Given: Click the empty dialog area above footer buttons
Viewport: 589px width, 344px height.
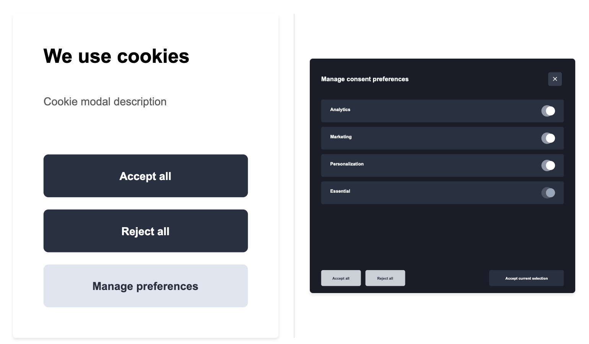Looking at the screenshot, I should [442, 236].
